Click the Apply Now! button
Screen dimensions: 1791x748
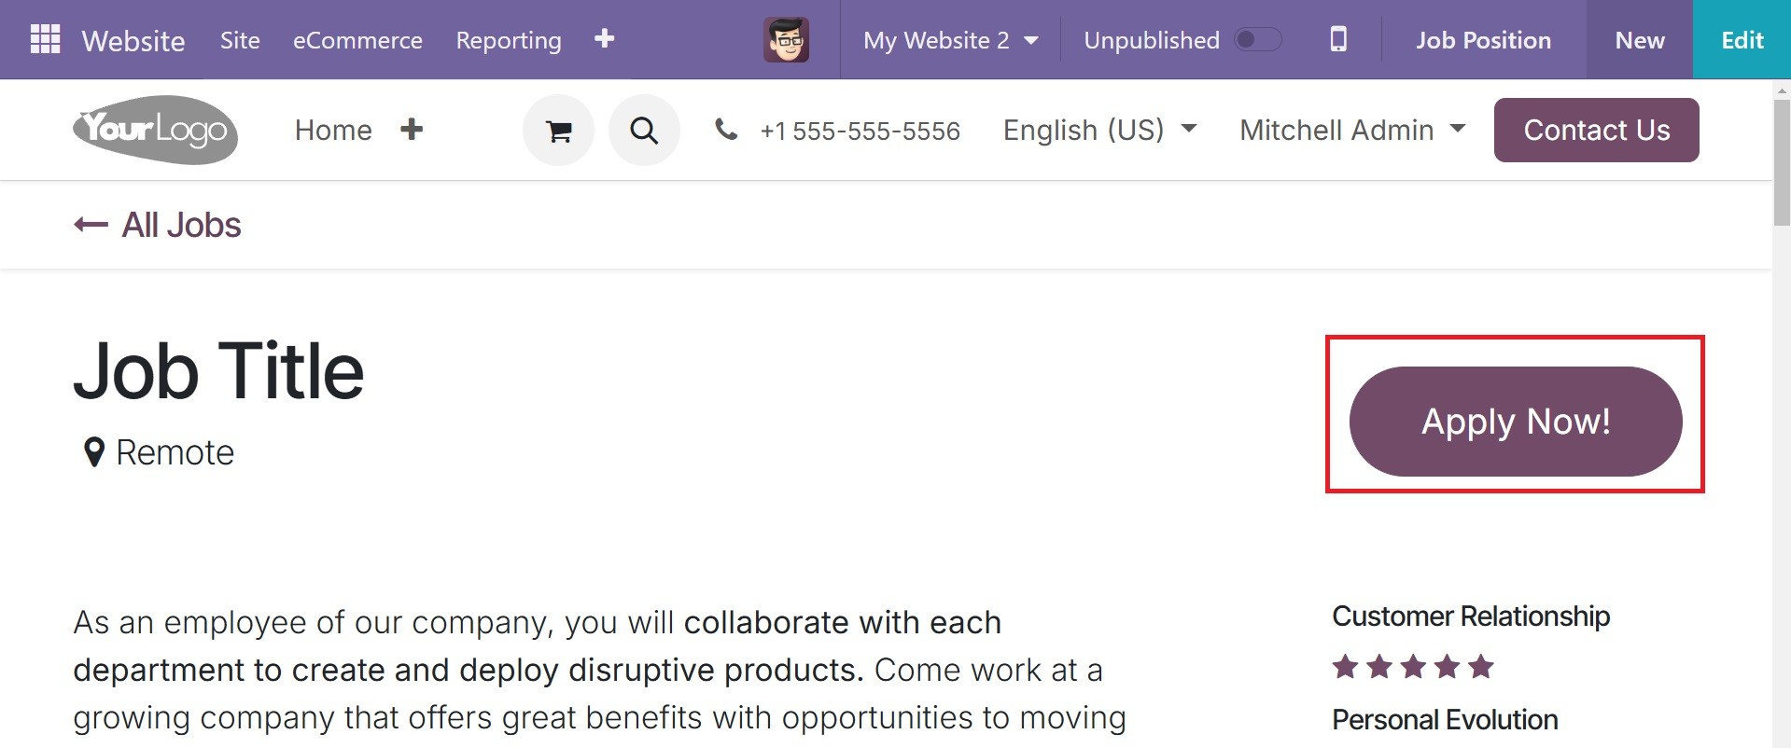pyautogui.click(x=1516, y=422)
